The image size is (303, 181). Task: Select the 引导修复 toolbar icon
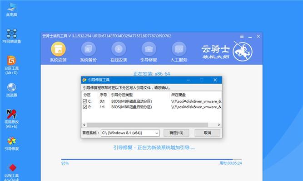pyautogui.click(x=149, y=52)
